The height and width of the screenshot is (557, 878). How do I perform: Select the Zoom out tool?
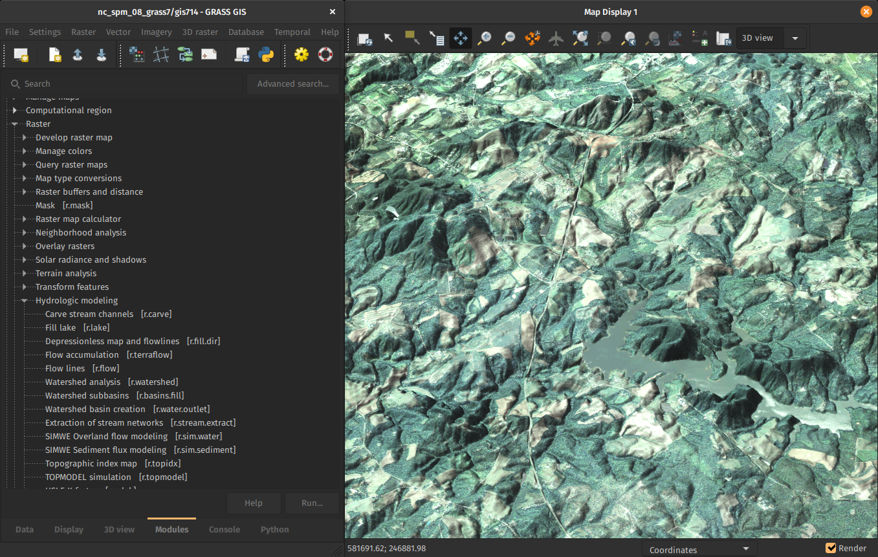[508, 39]
